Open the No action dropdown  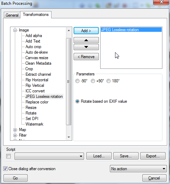[138, 169]
